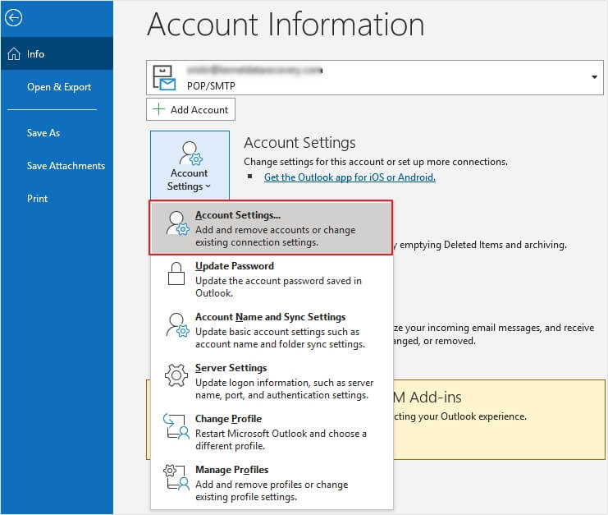Image resolution: width=608 pixels, height=515 pixels.
Task: Click 'Update the account password saved in' description
Action: pos(278,281)
